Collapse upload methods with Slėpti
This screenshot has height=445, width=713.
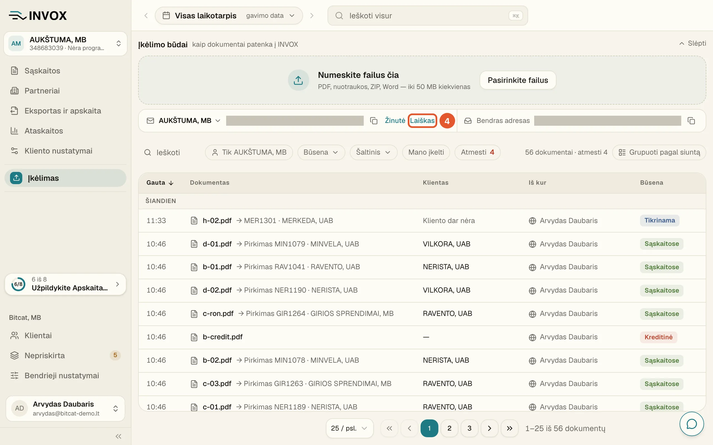coord(692,44)
